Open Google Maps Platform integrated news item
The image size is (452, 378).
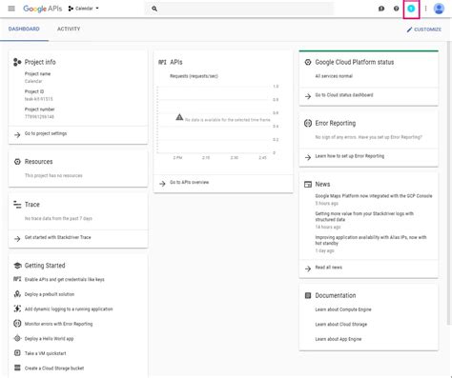point(374,196)
